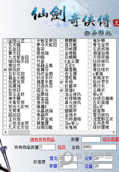Click the 所有物品数量 input field
Screen dimensions: 119x172
[x=48, y=147]
